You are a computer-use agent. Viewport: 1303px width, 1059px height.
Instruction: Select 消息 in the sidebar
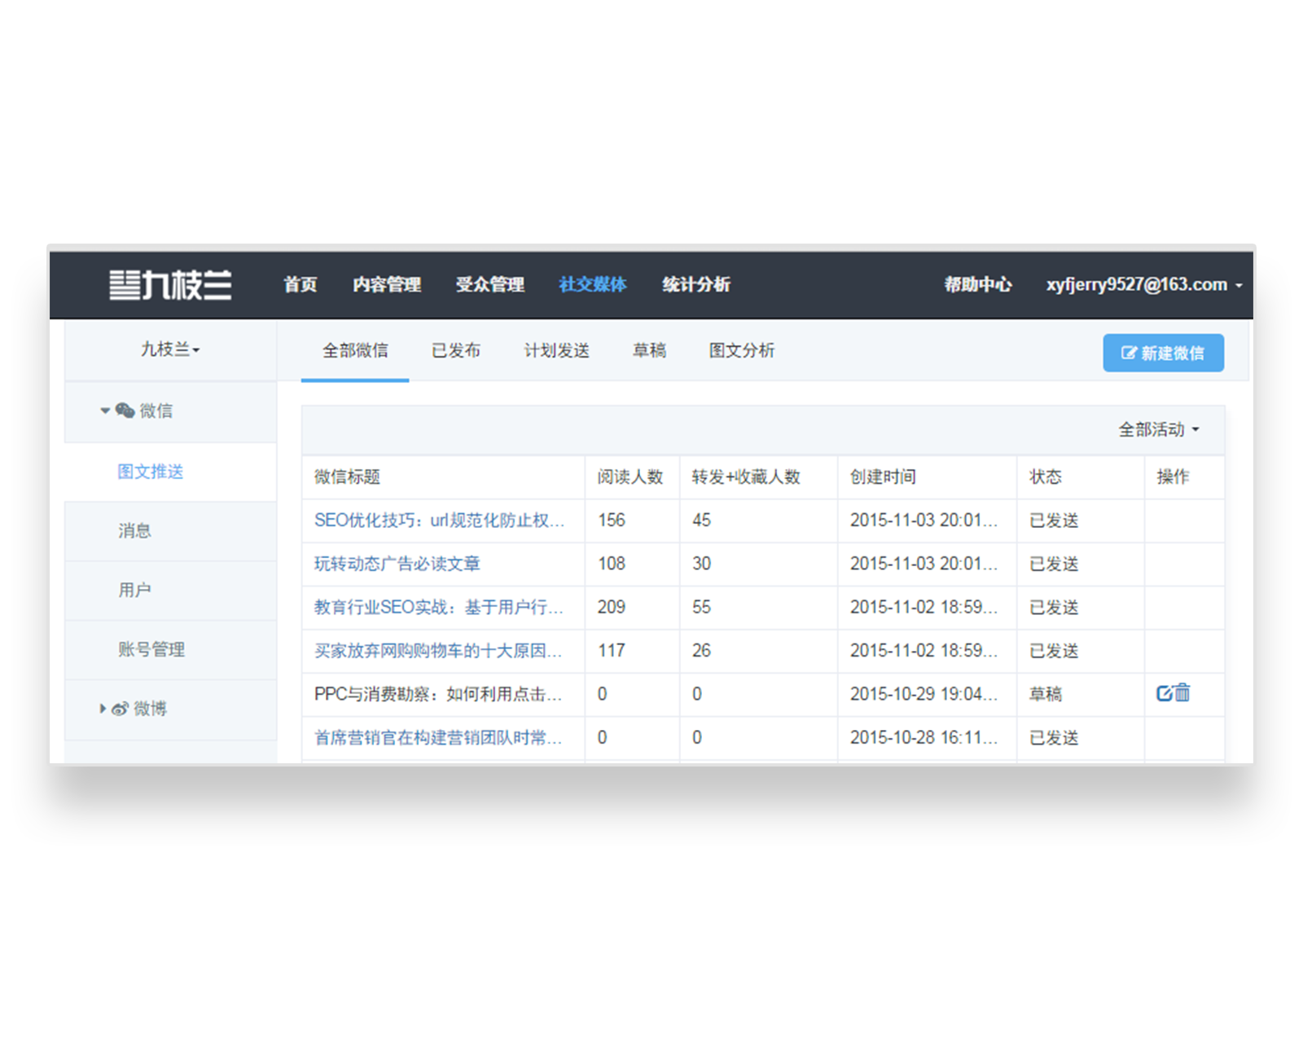click(134, 531)
